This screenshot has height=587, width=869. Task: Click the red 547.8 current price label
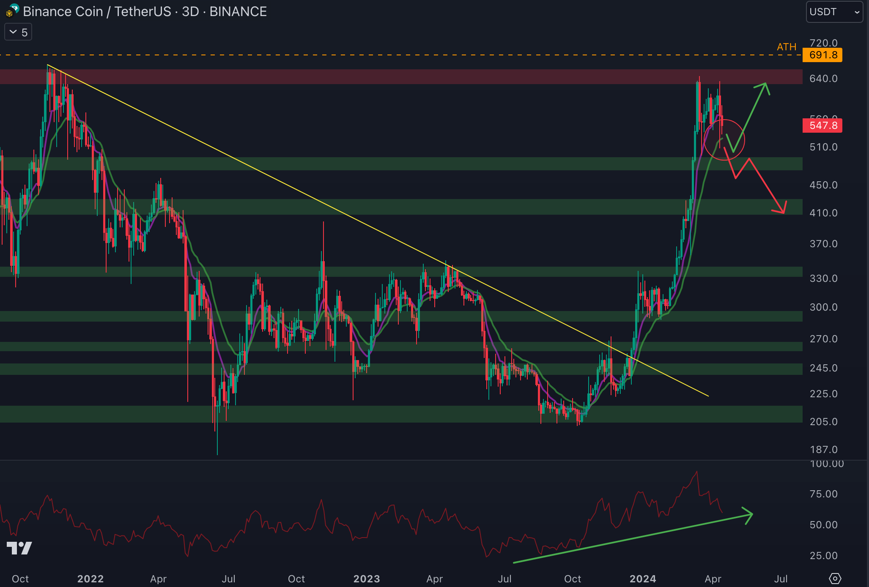[x=822, y=126]
